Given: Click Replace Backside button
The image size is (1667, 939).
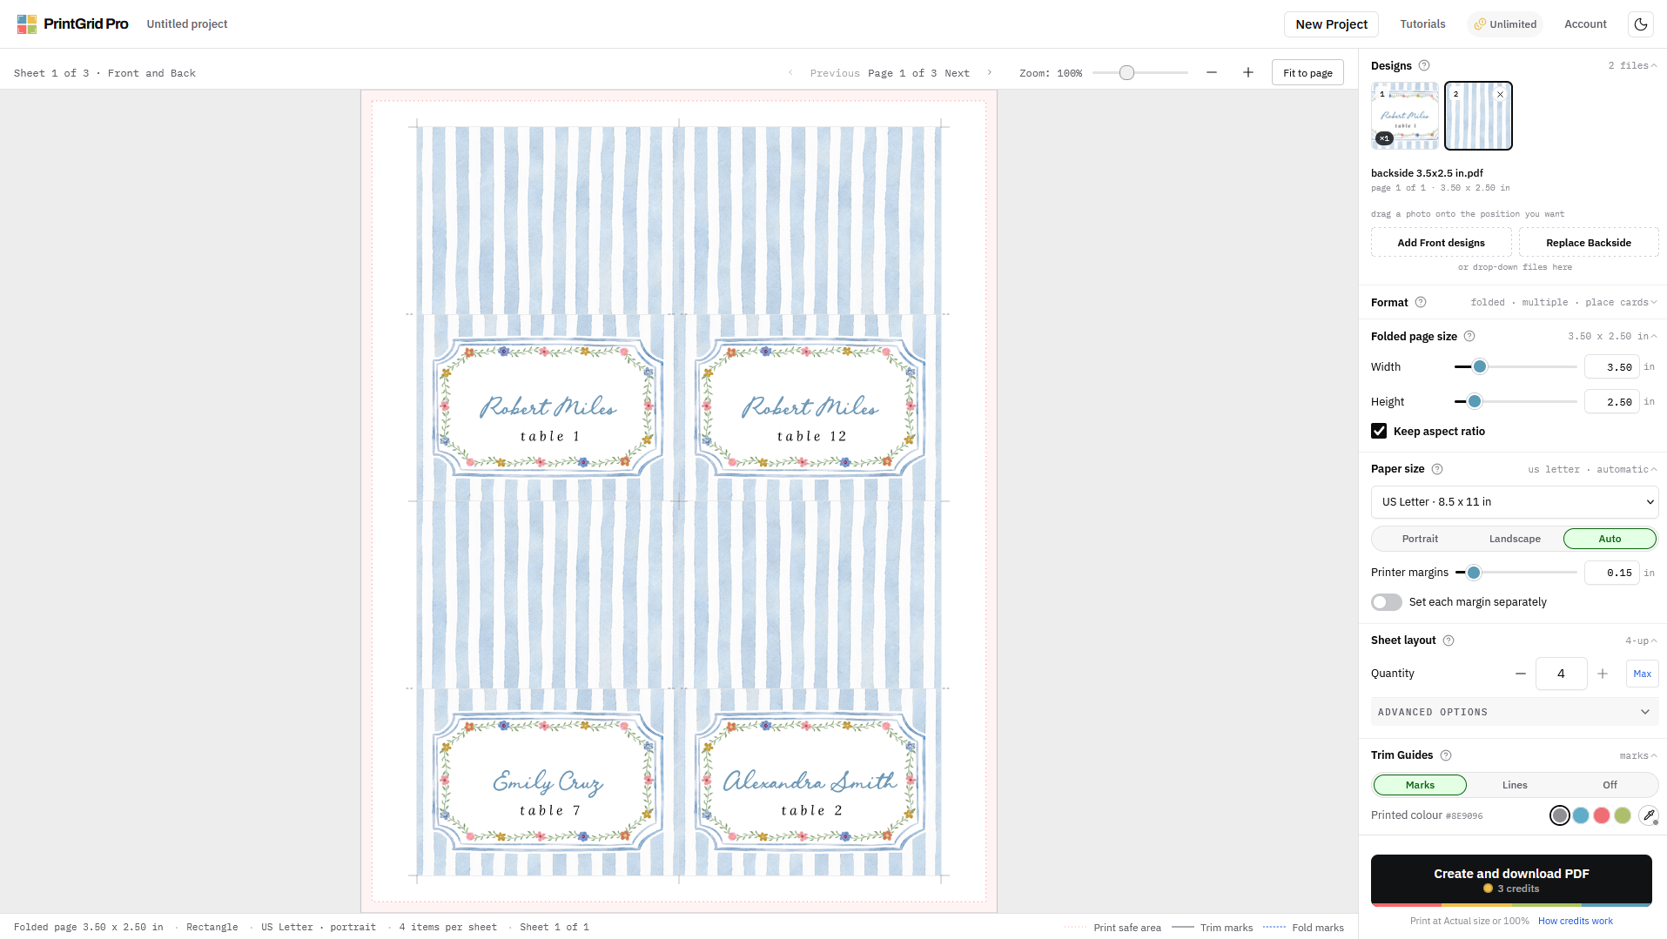Looking at the screenshot, I should pos(1589,243).
